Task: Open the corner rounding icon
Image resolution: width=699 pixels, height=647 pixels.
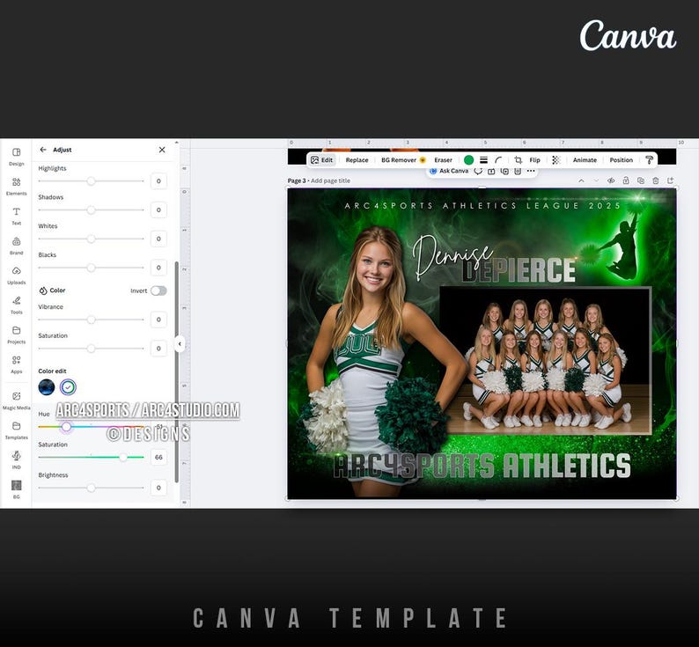Action: (x=498, y=160)
